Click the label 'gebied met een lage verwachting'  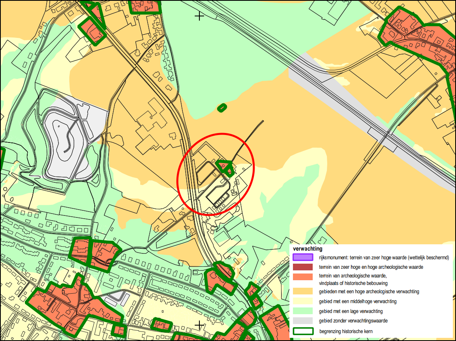(x=351, y=311)
